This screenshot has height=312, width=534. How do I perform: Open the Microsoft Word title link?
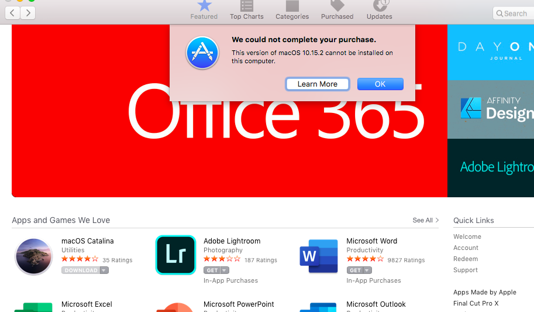(x=371, y=241)
